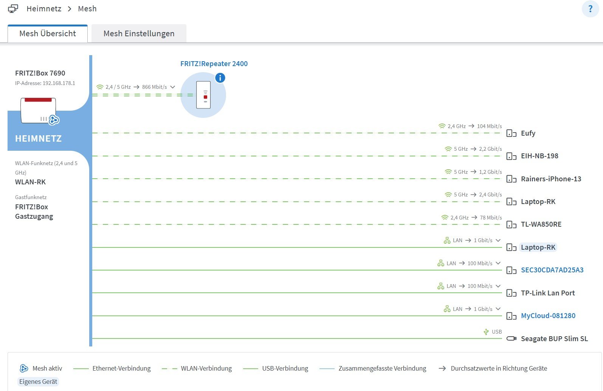Click the device icon beside MyCloud-081280
Screen dimensions: 603x391
click(511, 316)
